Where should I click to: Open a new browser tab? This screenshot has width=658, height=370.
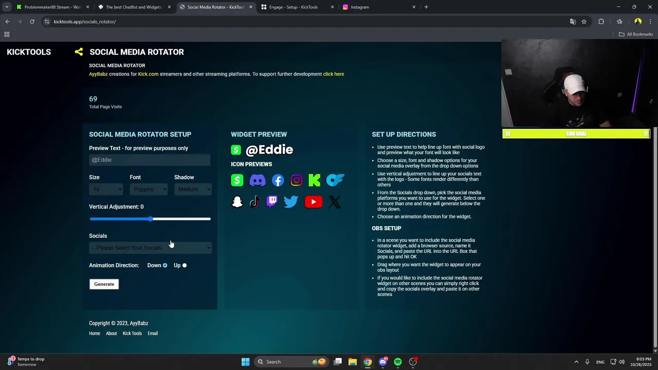coord(426,7)
